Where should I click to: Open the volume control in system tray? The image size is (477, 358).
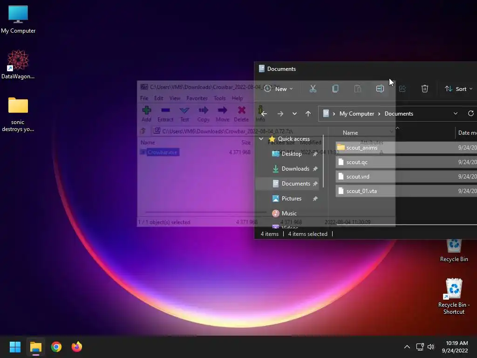coord(431,347)
